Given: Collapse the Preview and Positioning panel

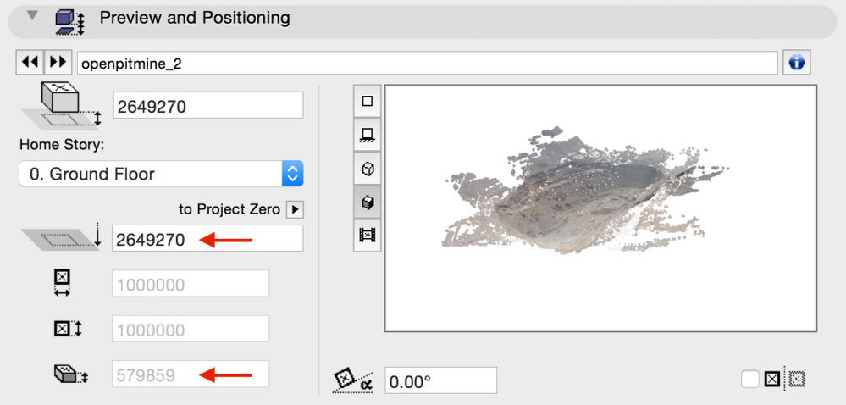Looking at the screenshot, I should (33, 16).
